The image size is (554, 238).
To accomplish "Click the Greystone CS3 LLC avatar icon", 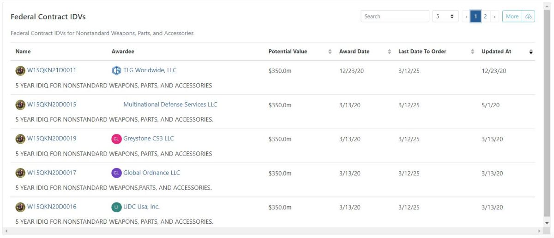I will [x=116, y=139].
